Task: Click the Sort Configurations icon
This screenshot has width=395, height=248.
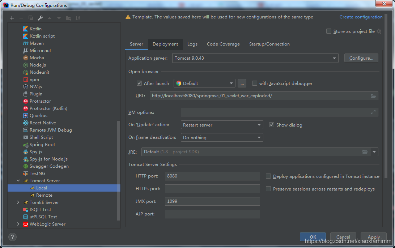Action: pyautogui.click(x=78, y=18)
